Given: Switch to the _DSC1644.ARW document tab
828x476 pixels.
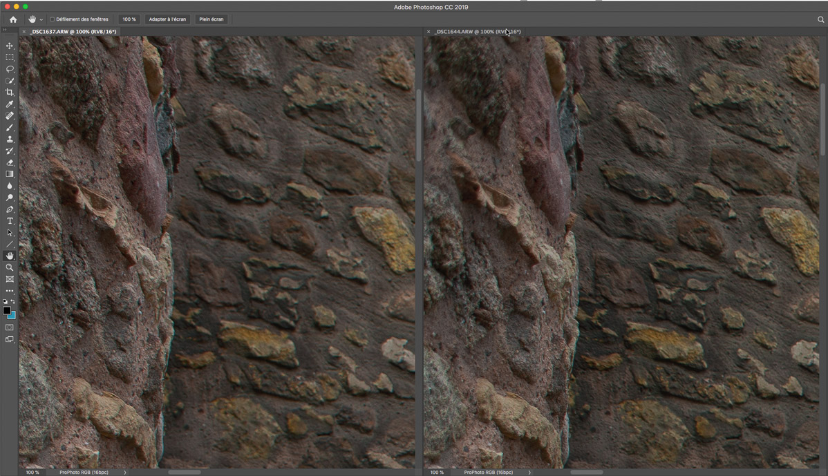Looking at the screenshot, I should (x=478, y=32).
